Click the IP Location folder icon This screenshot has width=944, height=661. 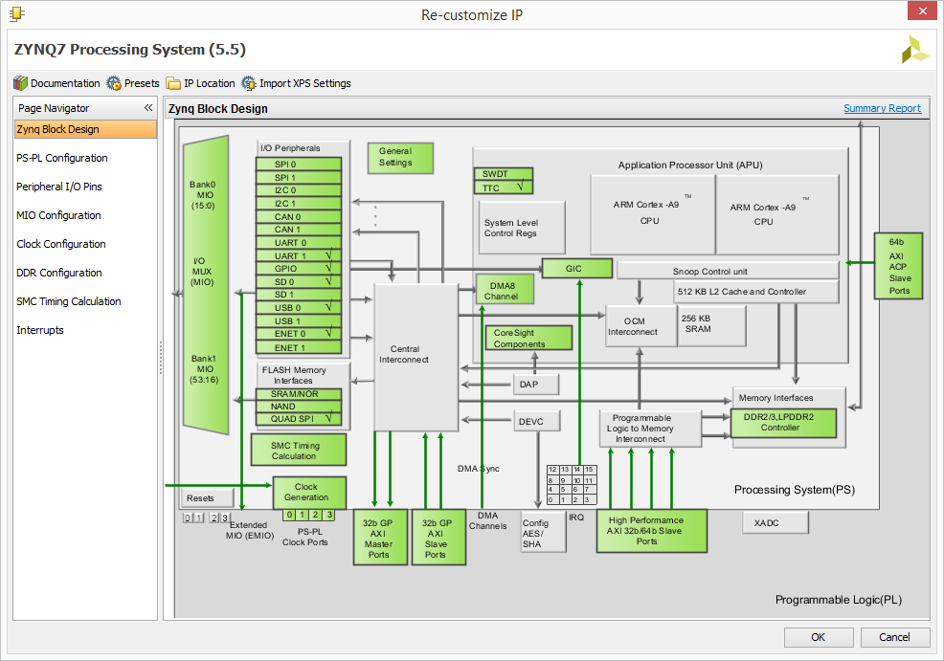(x=173, y=83)
